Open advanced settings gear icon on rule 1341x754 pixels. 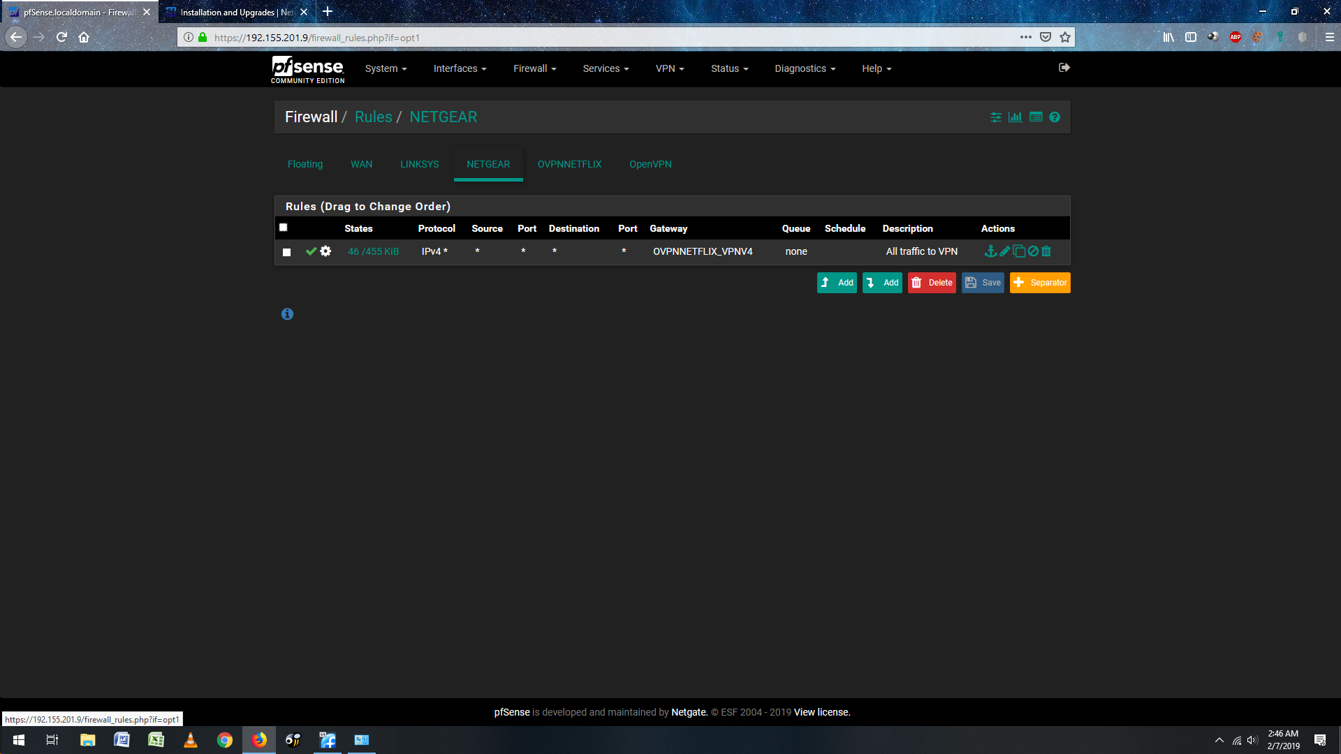click(x=325, y=251)
